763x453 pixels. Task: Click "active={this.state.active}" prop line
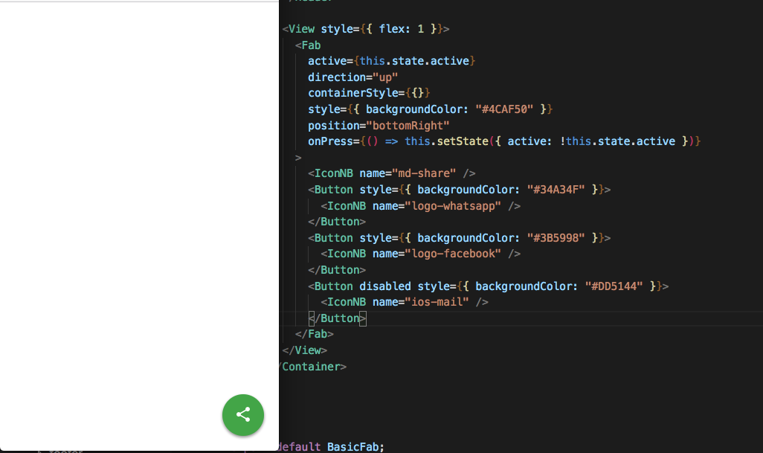[x=391, y=61]
